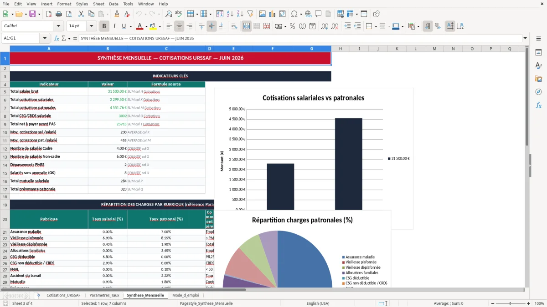
Task: Open sidebar Gallery panel icon
Action: tap(538, 79)
